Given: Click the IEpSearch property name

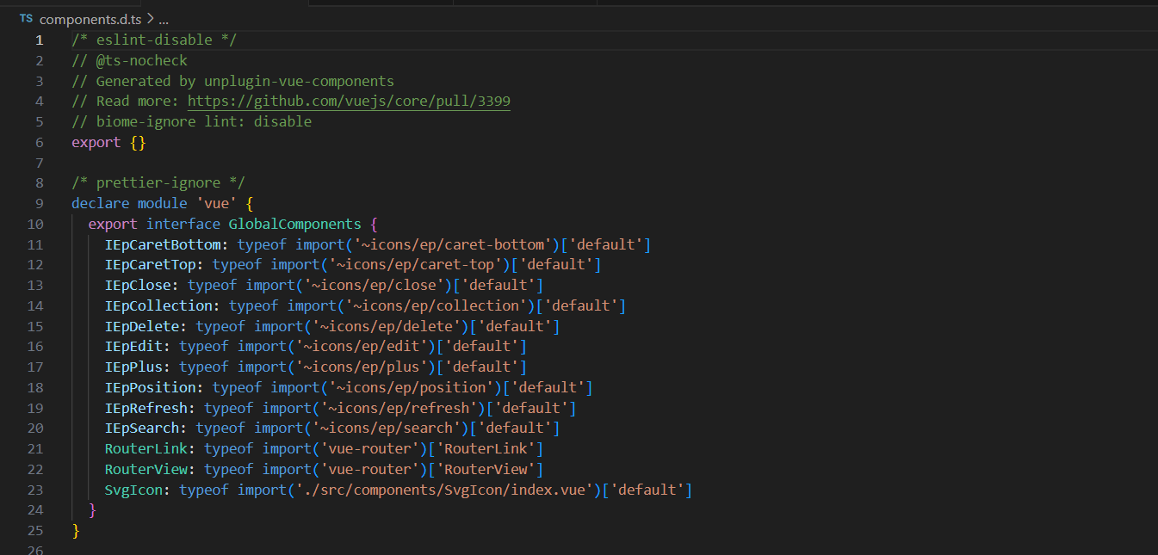Looking at the screenshot, I should [x=142, y=428].
